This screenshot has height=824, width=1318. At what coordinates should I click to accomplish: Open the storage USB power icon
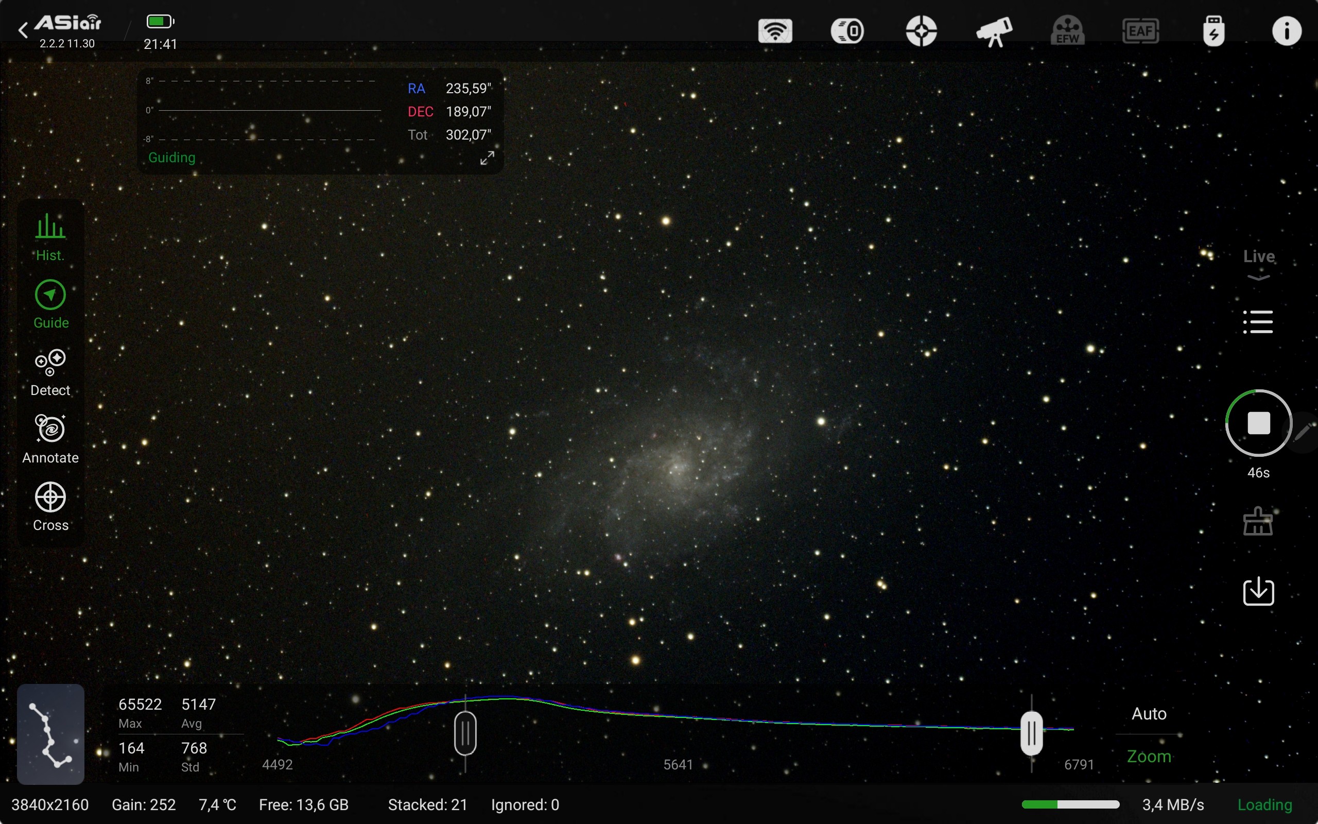[x=1213, y=31]
